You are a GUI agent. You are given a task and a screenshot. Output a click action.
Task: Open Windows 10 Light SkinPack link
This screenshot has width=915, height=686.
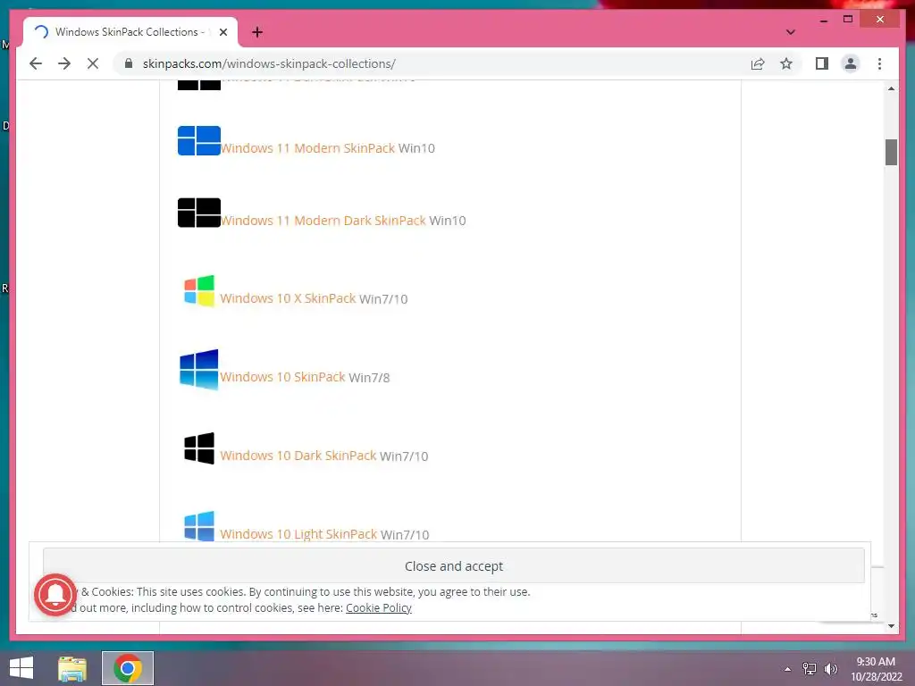pos(298,534)
